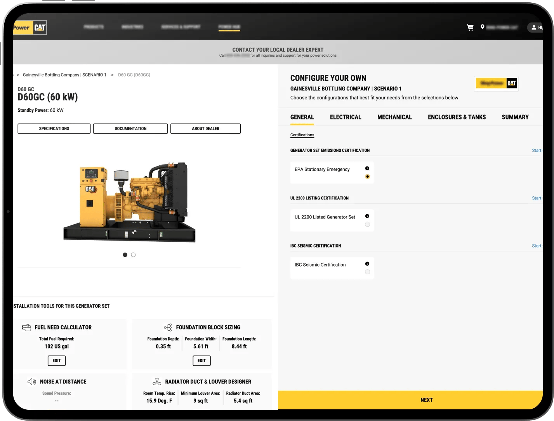This screenshot has height=421, width=554.
Task: Click the Power CAT logo
Action: click(30, 28)
